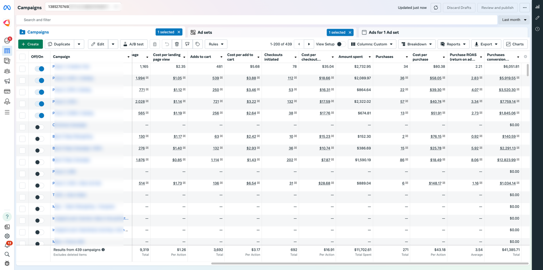Click the Search magnifier icon in sidebar
The width and height of the screenshot is (543, 270).
coord(7,254)
